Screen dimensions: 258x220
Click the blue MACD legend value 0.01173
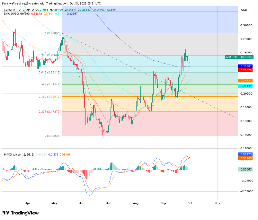53,155
